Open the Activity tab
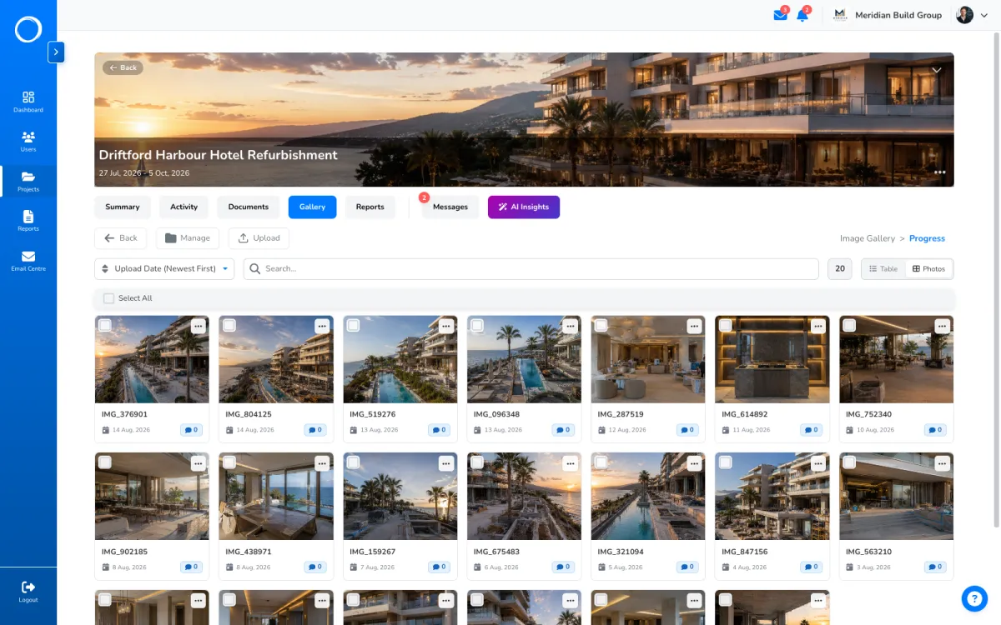Image resolution: width=1001 pixels, height=625 pixels. [x=184, y=207]
